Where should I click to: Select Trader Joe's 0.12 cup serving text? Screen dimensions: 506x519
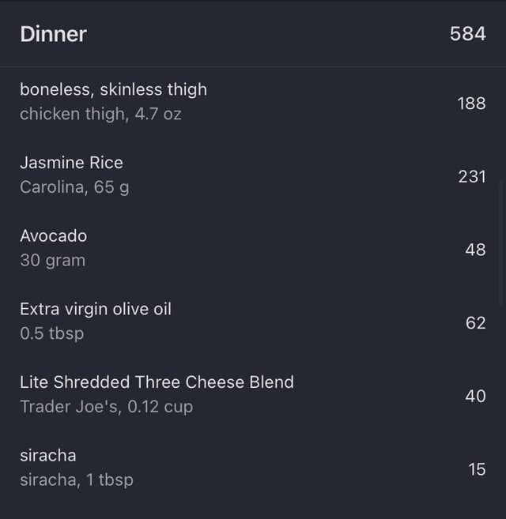click(x=107, y=407)
